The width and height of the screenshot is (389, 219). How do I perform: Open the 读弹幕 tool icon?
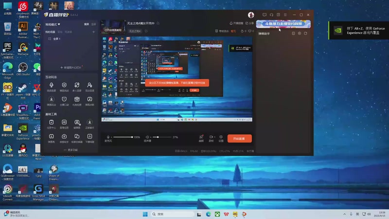77,122
